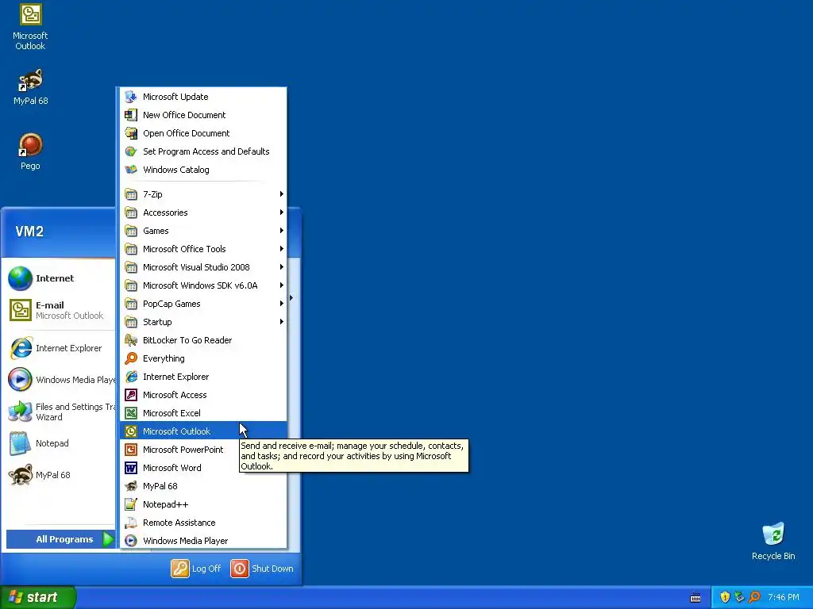Expand the Accessories submenu arrow

tap(282, 213)
